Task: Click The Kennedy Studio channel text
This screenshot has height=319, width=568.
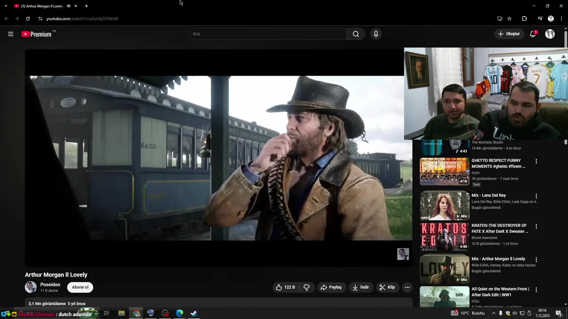Action: [487, 142]
